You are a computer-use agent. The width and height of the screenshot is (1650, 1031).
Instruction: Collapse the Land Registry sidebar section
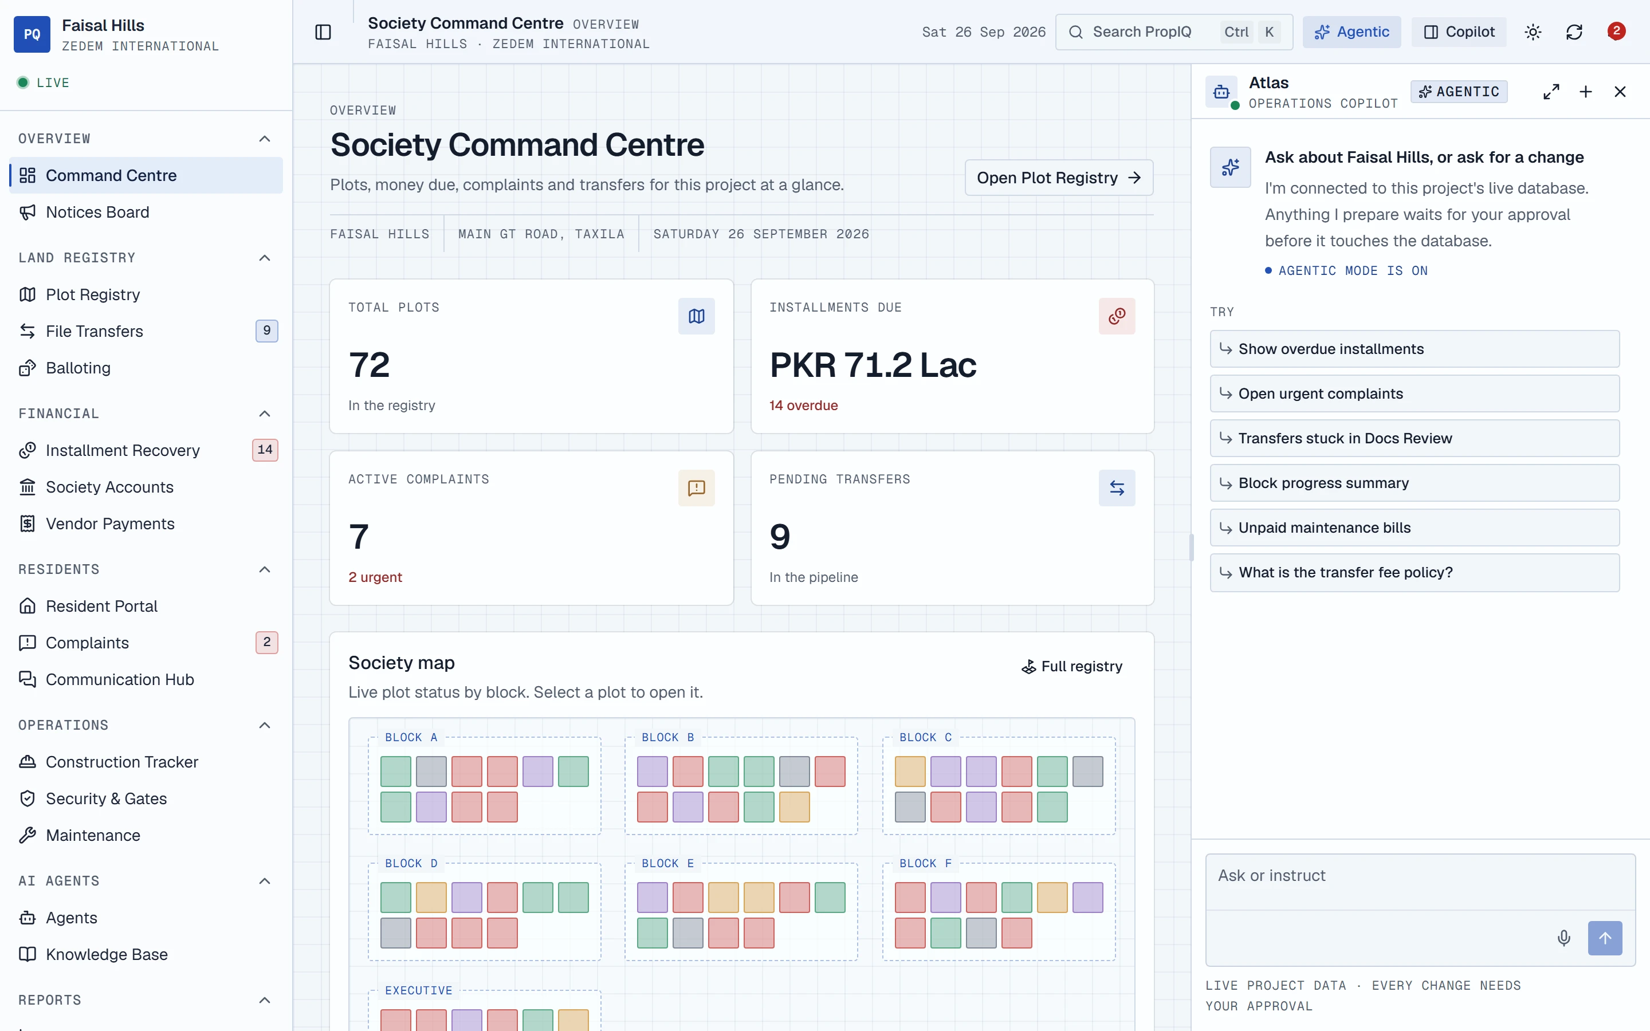point(265,258)
